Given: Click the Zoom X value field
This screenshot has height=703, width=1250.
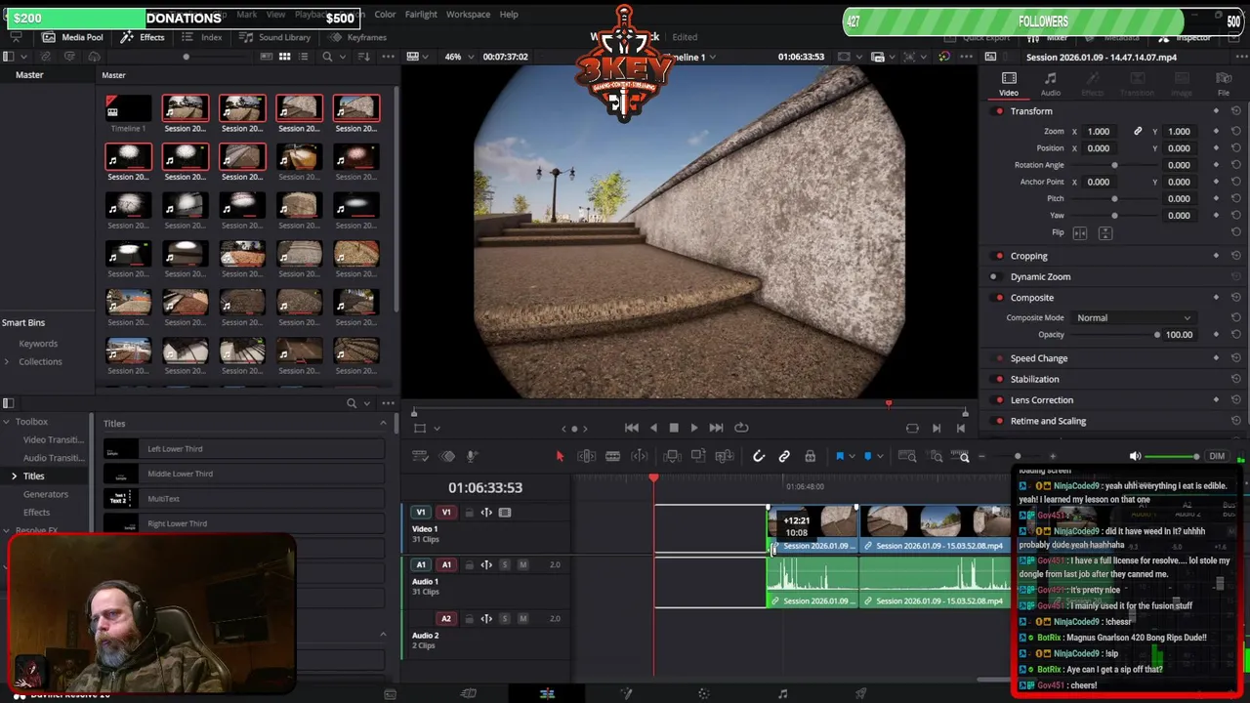Looking at the screenshot, I should click(1099, 132).
